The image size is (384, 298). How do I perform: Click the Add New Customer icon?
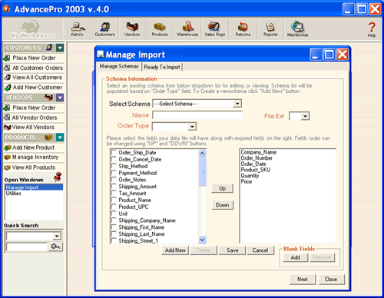click(x=8, y=88)
